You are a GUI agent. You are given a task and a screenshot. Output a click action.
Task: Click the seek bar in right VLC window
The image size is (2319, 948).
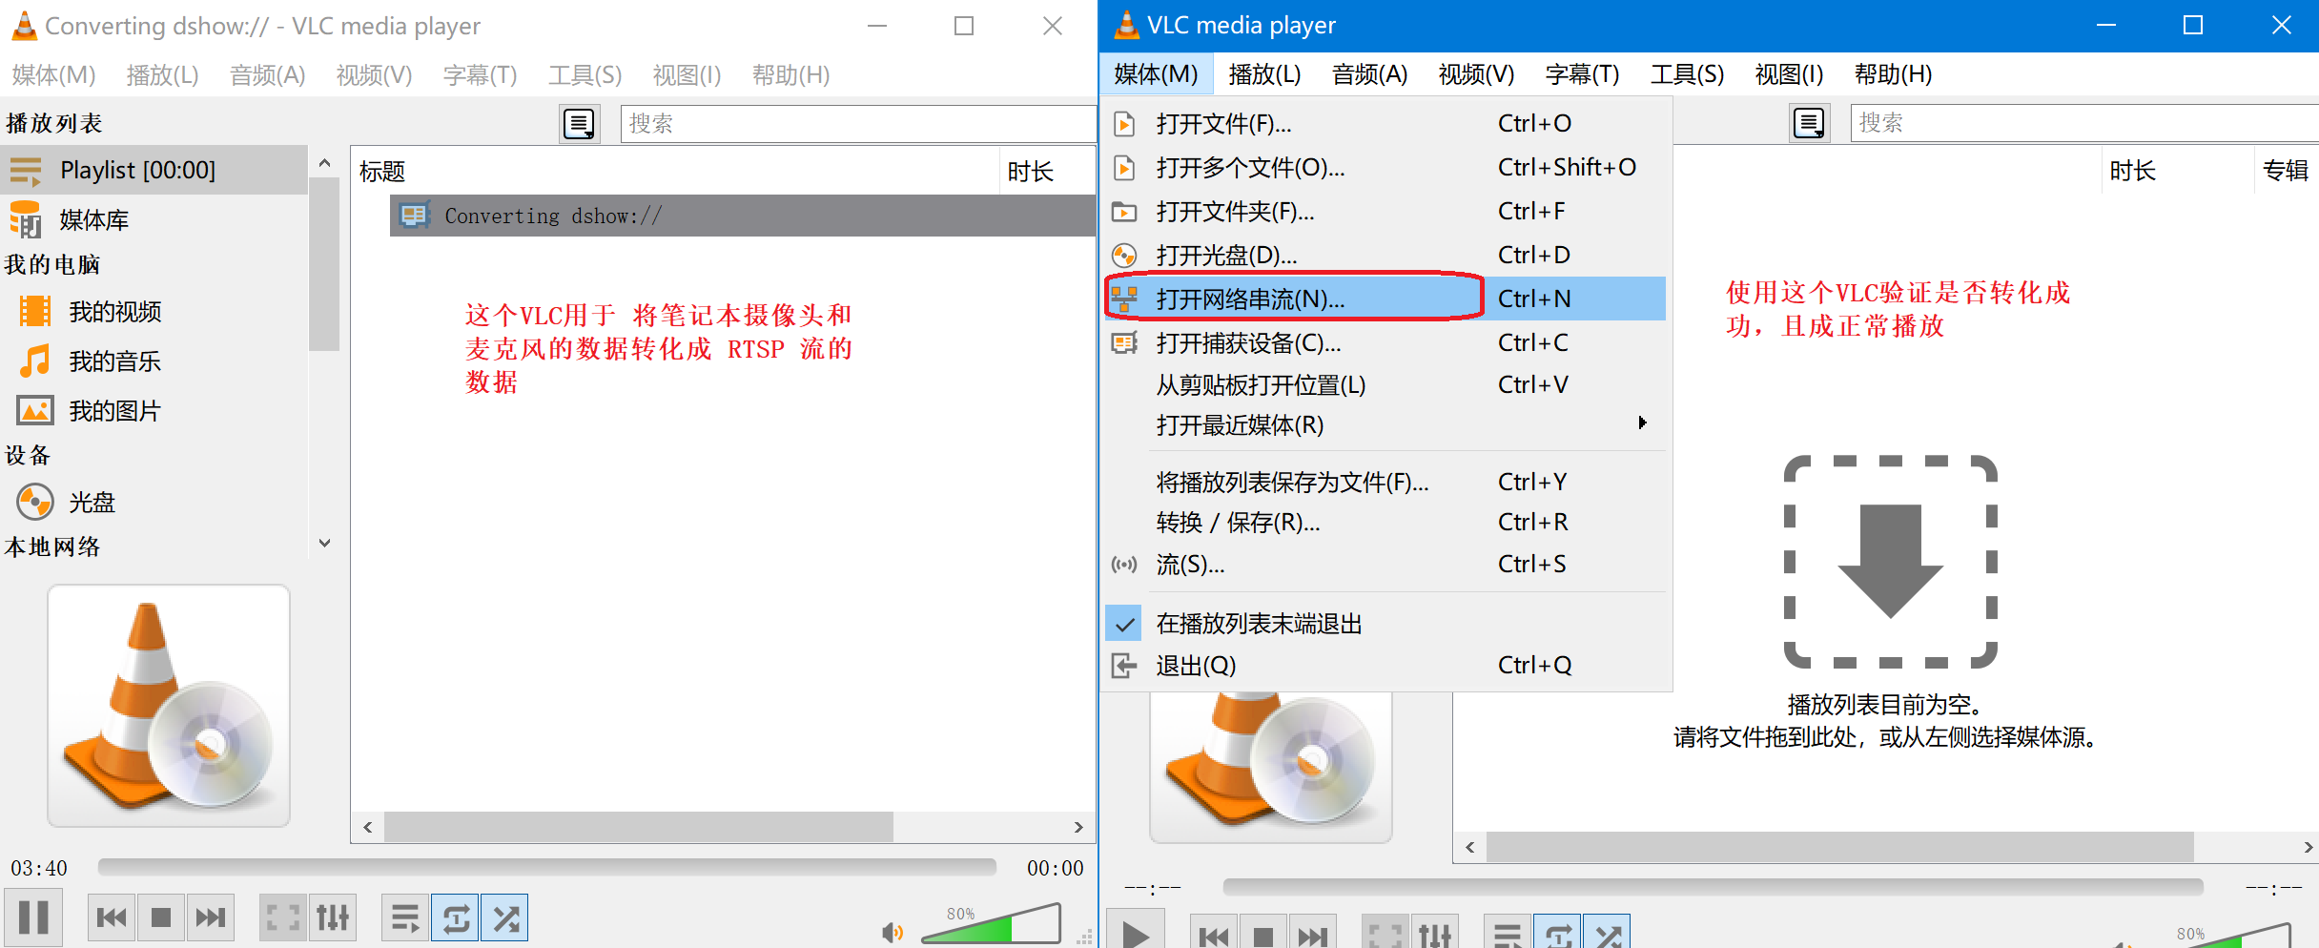point(1713,887)
